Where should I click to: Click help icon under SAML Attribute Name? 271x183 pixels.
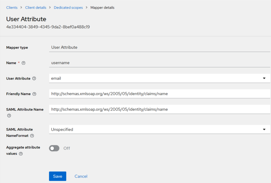[x=9, y=116]
